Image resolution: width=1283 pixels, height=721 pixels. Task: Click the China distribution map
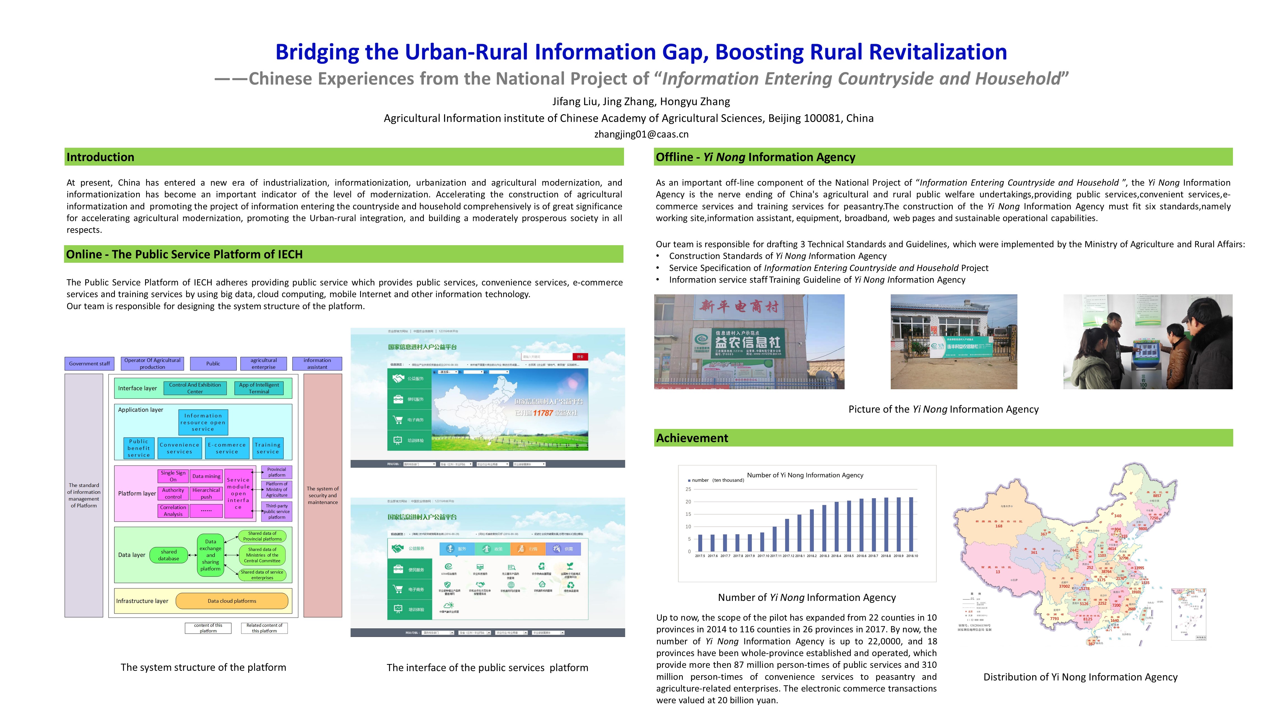pos(1080,555)
